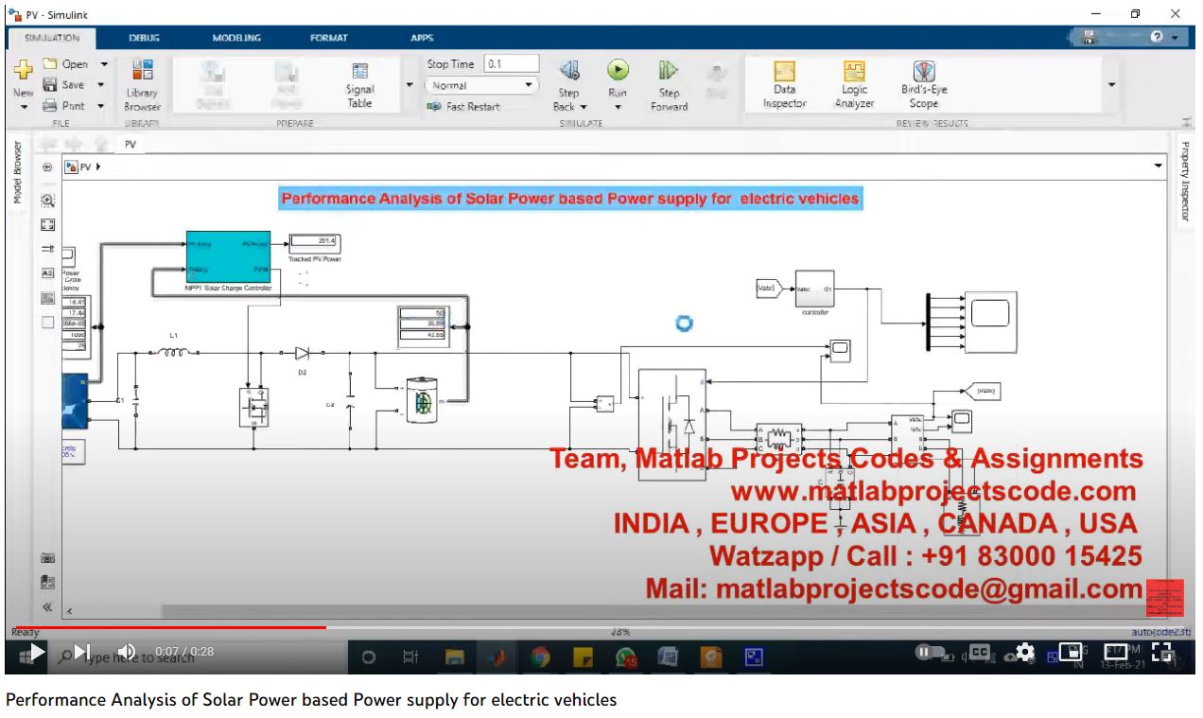Expand the Save options arrow
The width and height of the screenshot is (1203, 718).
click(103, 85)
